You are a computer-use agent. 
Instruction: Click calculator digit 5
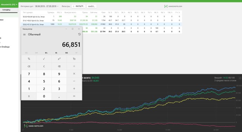pos(44,81)
